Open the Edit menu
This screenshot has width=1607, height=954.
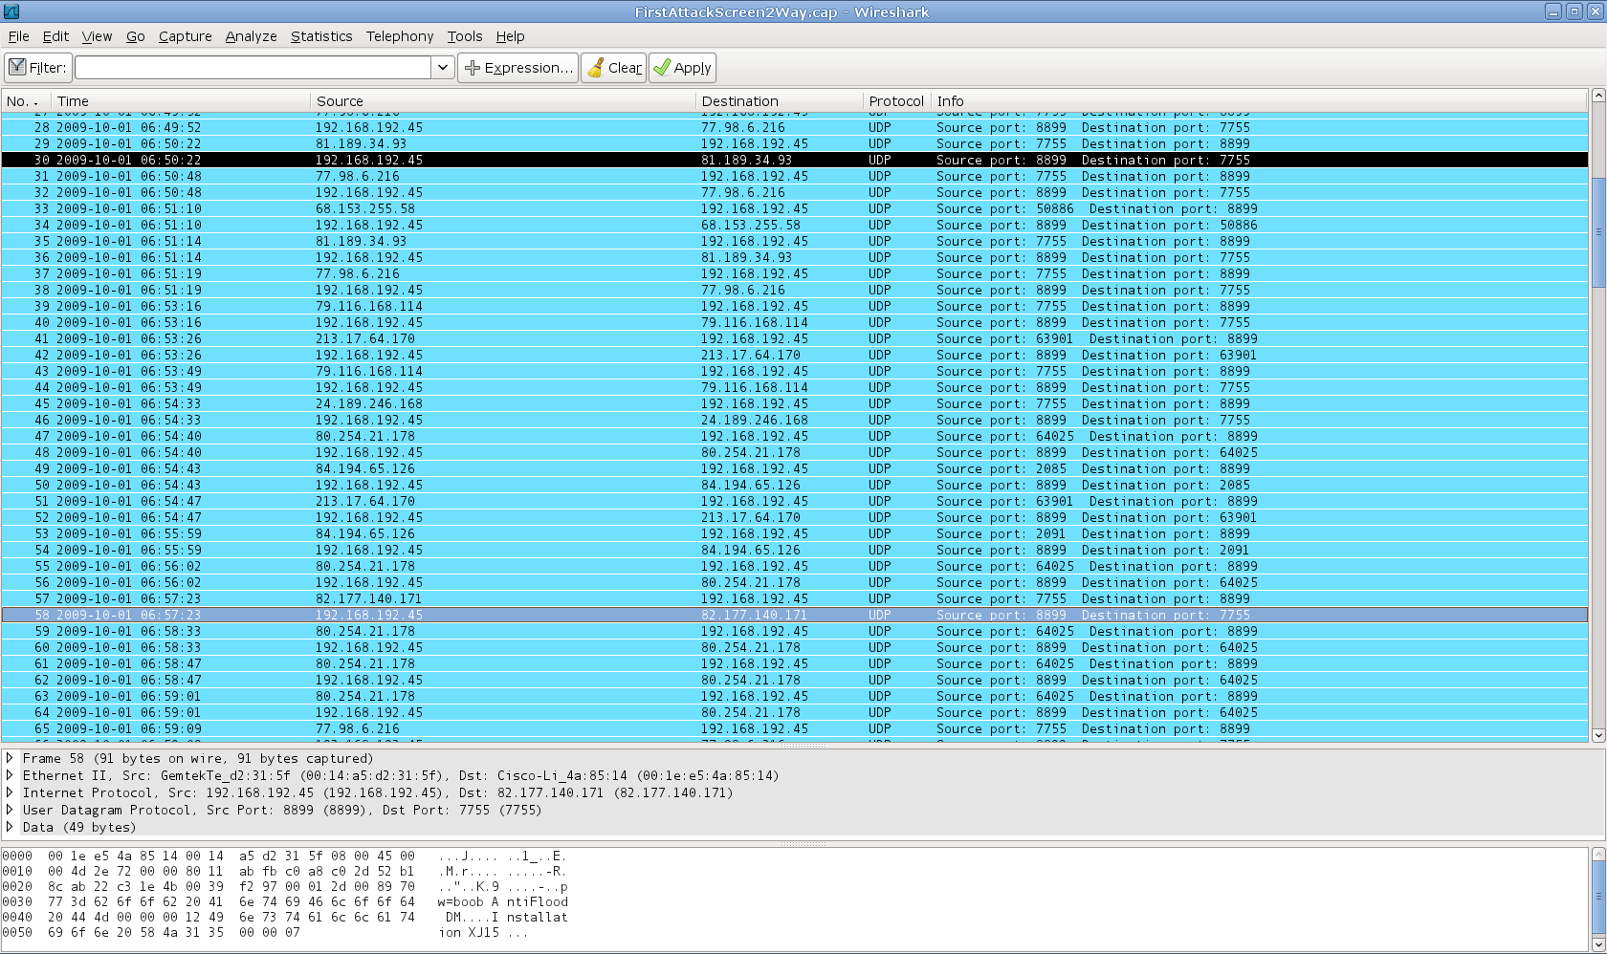pos(55,36)
